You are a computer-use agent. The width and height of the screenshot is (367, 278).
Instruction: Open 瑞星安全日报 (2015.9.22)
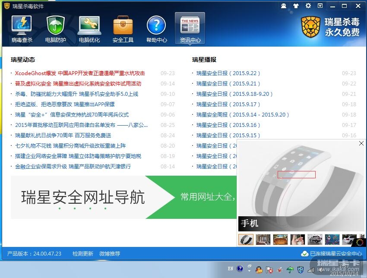228,73
